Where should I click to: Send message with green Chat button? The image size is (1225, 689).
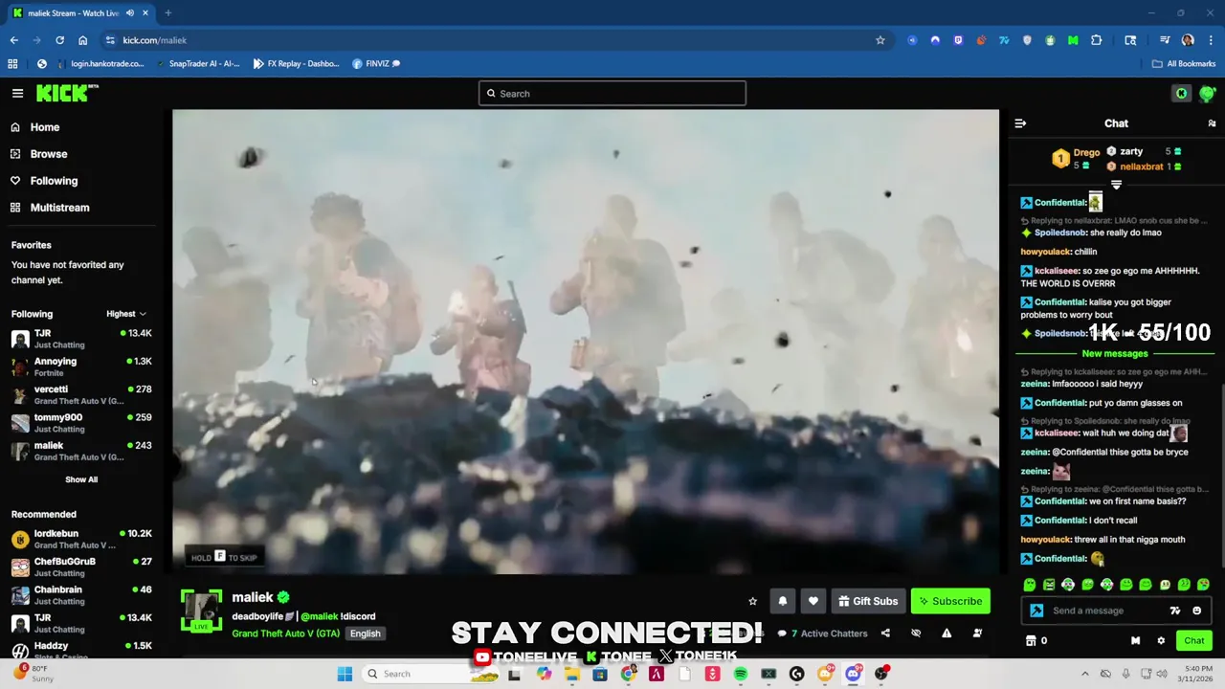point(1194,641)
